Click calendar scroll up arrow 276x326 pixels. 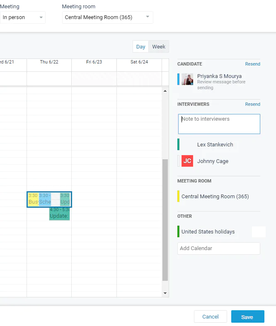pyautogui.click(x=165, y=91)
